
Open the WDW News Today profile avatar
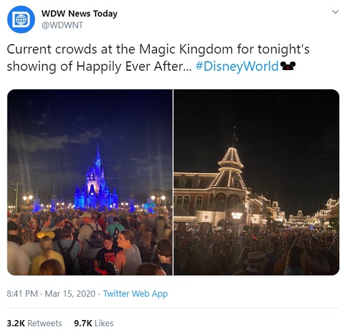[21, 19]
